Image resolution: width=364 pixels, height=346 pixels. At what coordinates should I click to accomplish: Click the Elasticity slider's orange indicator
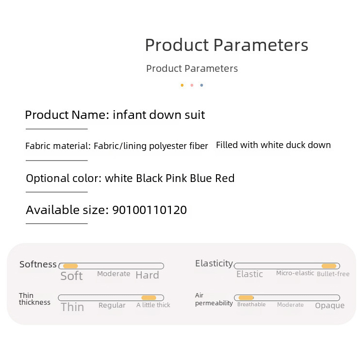point(329,266)
